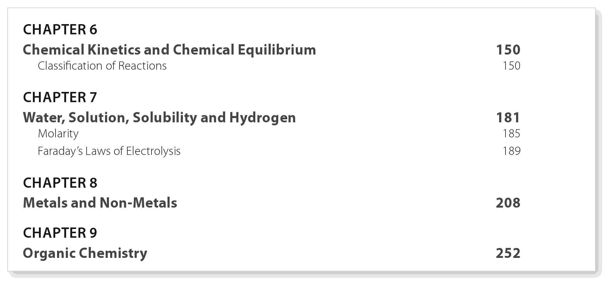
Task: Go to page number 208
Action: click(x=508, y=203)
